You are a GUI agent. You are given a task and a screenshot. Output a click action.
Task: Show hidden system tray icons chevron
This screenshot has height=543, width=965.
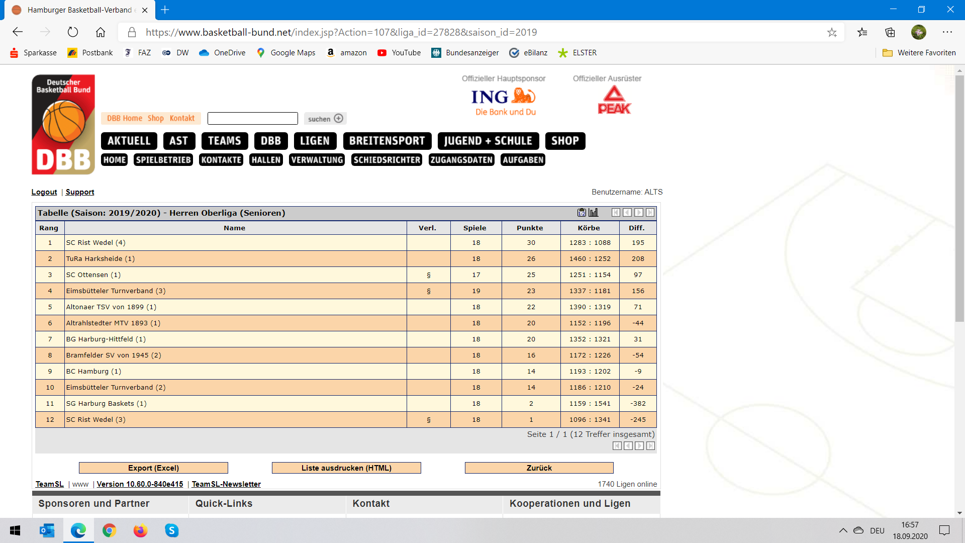pyautogui.click(x=843, y=530)
